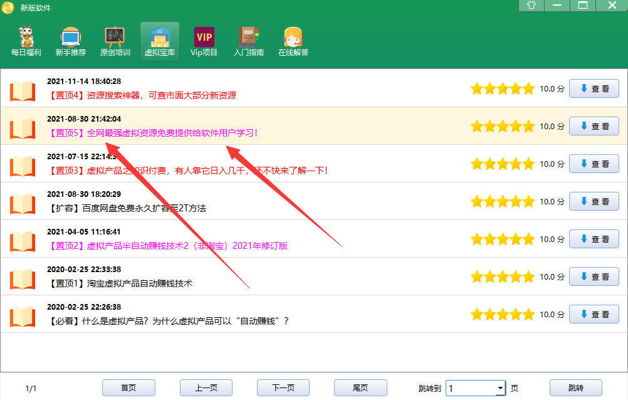This screenshot has height=400, width=628.
Task: Jump to last page with 尾页
Action: (360, 388)
